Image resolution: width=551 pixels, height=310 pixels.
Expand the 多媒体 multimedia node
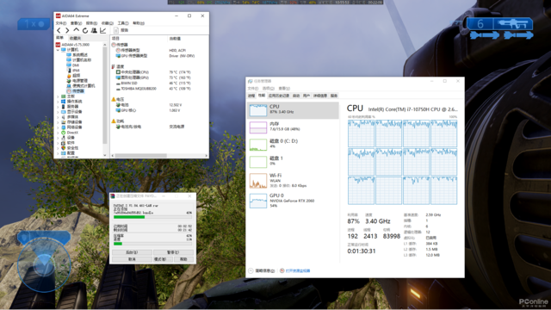(58, 117)
